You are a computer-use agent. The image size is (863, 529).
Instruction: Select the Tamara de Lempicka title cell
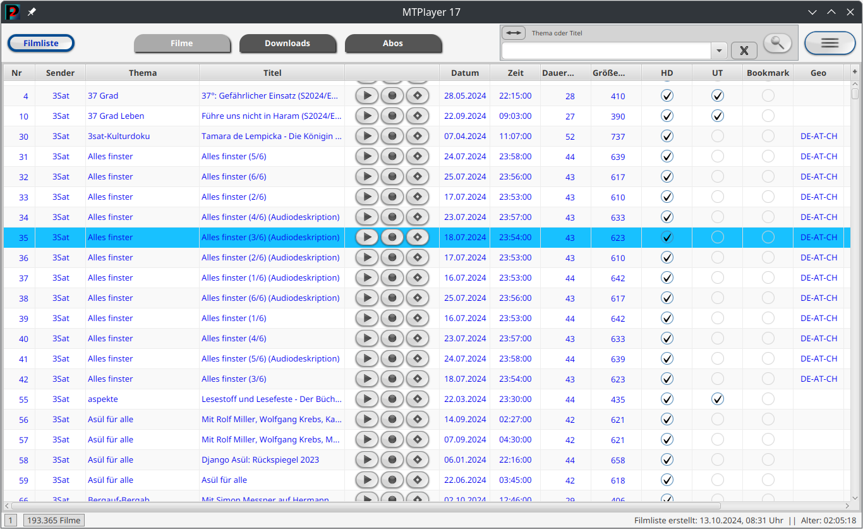point(272,137)
